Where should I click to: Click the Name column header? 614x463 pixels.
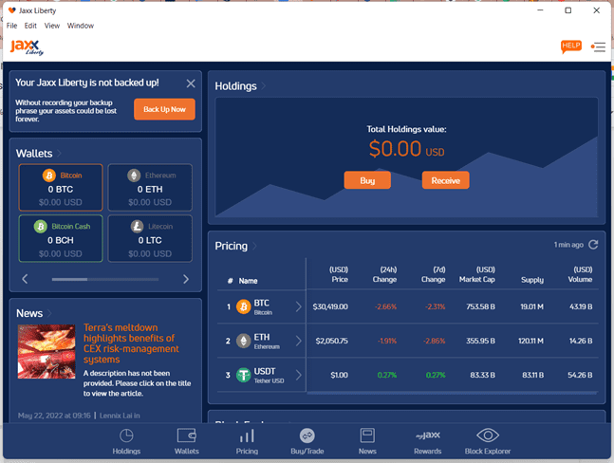tap(249, 281)
